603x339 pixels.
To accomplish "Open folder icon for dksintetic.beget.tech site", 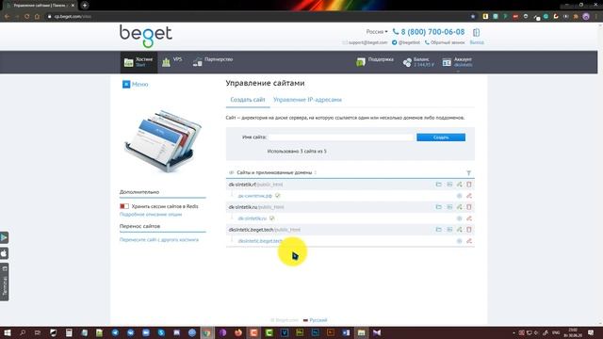I will tap(438, 230).
